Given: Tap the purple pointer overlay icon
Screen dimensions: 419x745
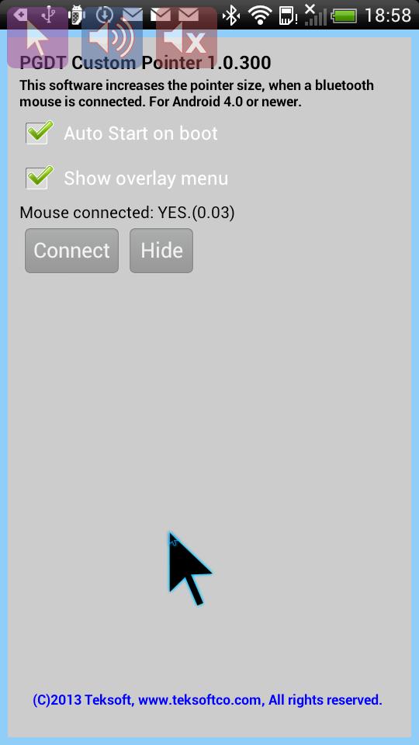Looking at the screenshot, I should tap(37, 37).
